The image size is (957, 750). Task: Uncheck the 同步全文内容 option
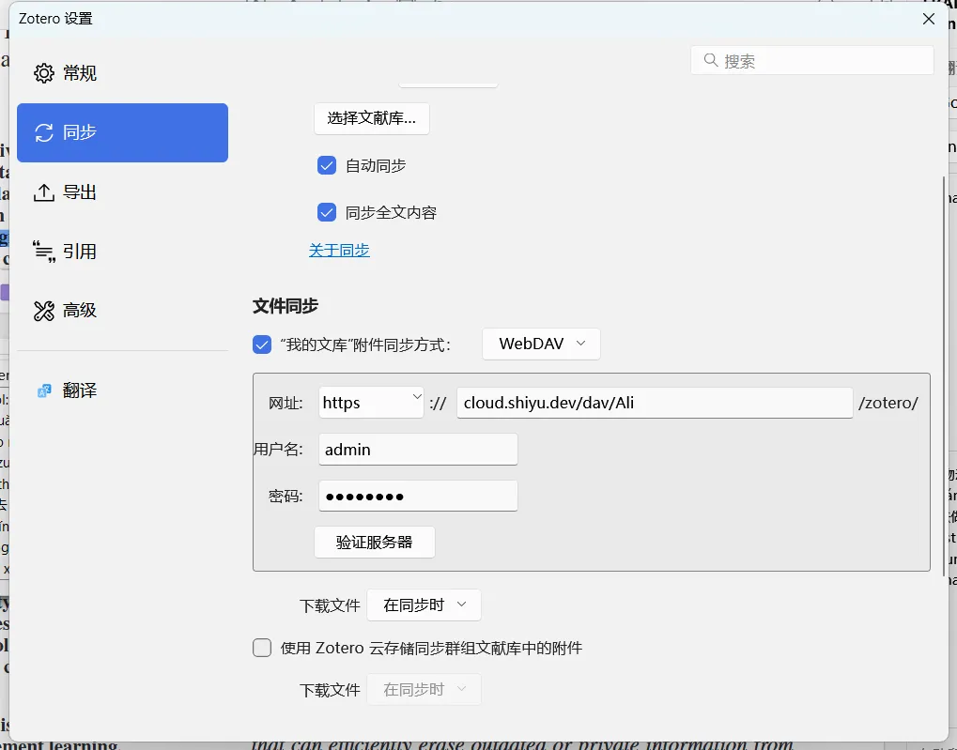(x=327, y=212)
